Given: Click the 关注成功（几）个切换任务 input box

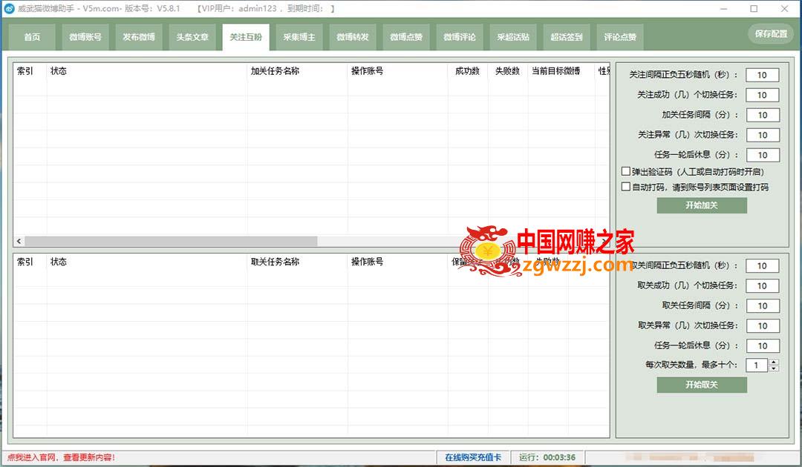Looking at the screenshot, I should click(762, 95).
